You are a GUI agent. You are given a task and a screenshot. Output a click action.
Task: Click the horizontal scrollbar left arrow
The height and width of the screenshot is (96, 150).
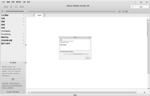[29, 92]
